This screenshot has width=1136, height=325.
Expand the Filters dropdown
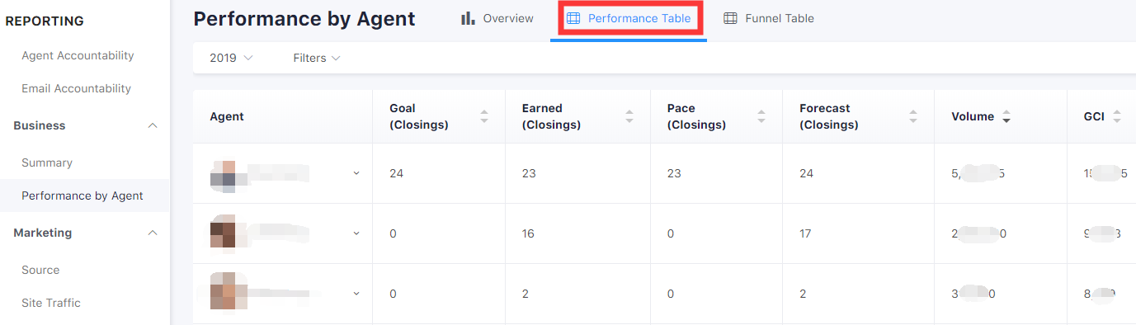(x=317, y=58)
